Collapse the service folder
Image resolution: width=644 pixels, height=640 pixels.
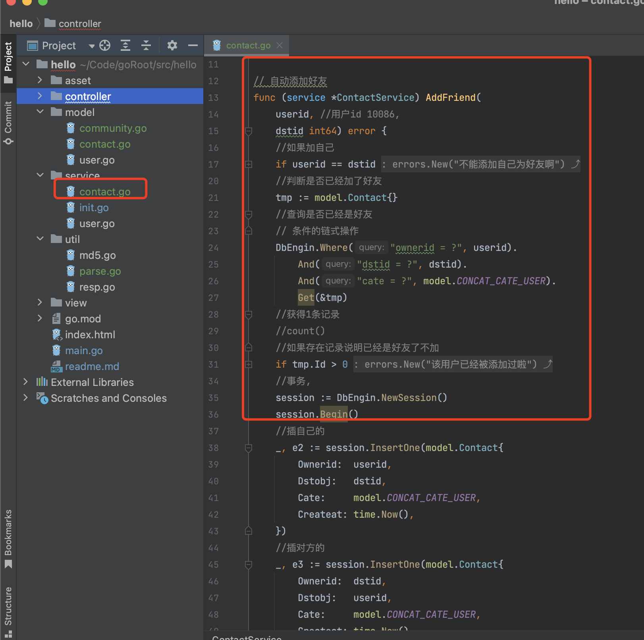[x=40, y=175]
